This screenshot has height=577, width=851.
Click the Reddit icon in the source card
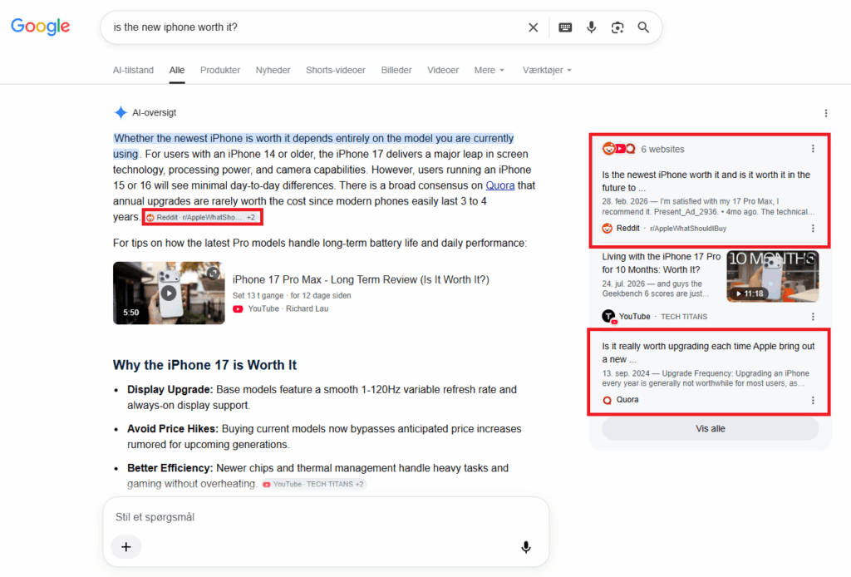pos(608,229)
